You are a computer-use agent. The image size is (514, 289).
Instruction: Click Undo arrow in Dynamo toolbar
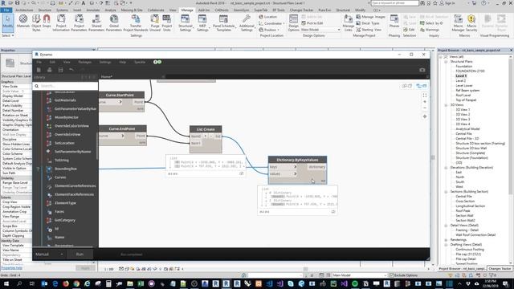pyautogui.click(x=71, y=70)
